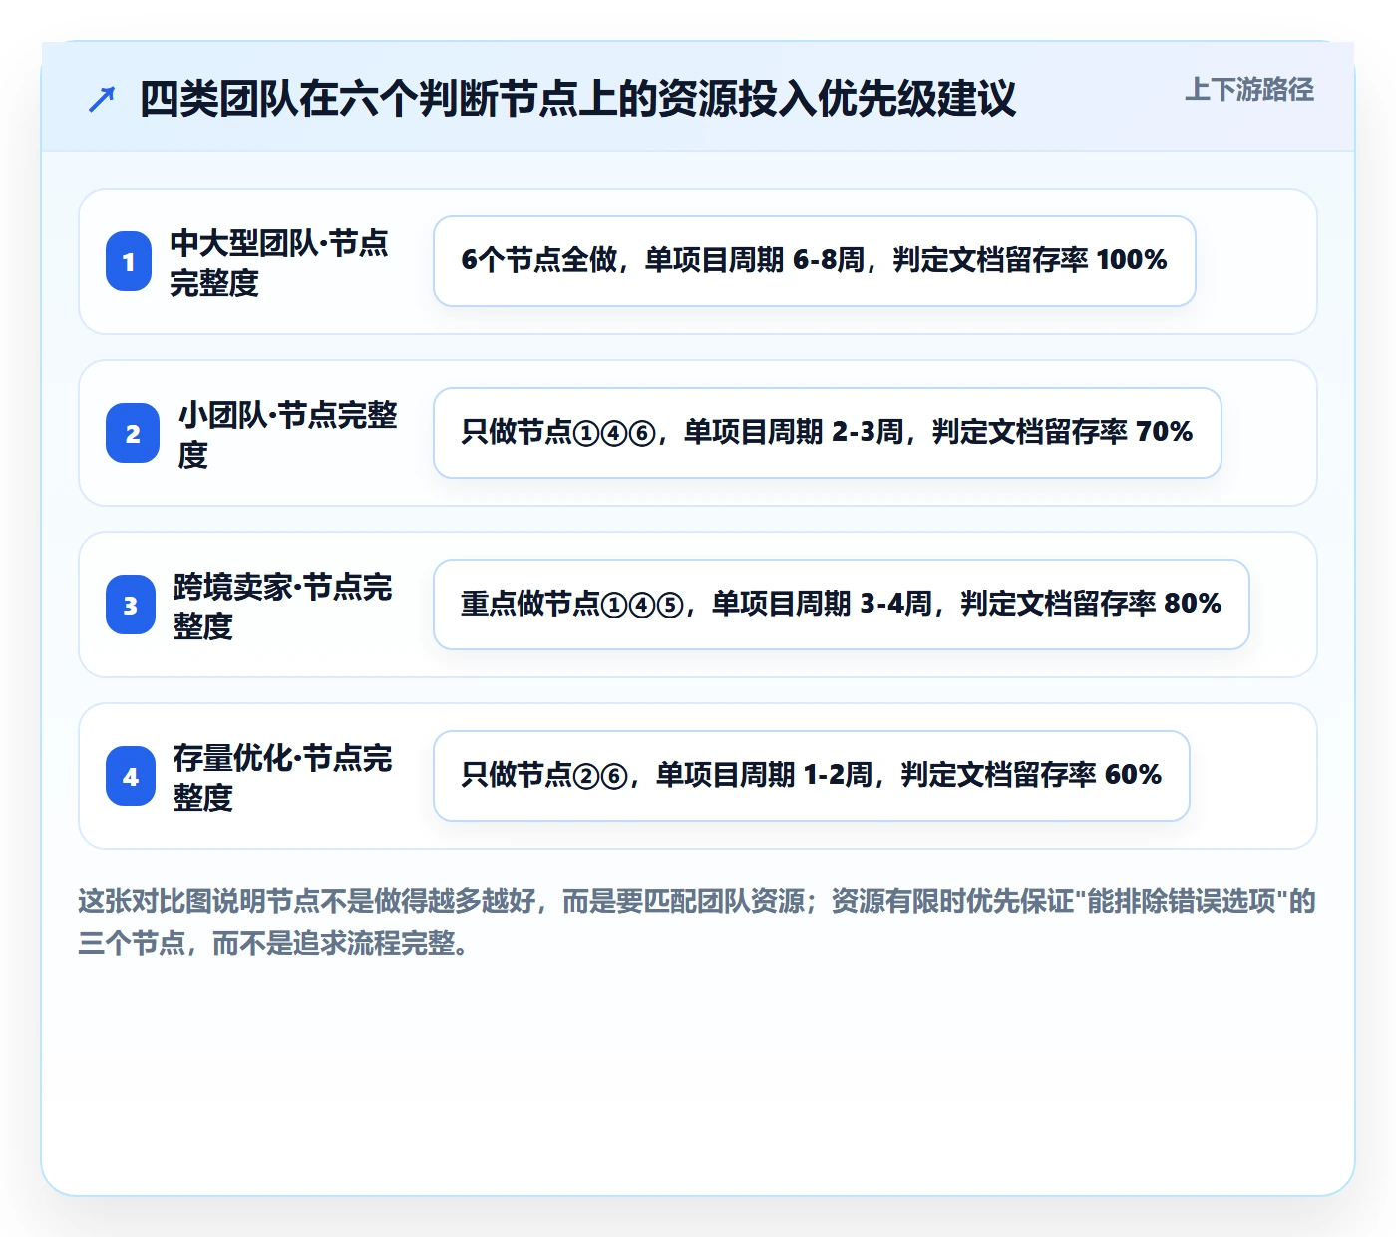Select the 小团队·节点完整度 row label
Viewport: 1396px width, 1237px height.
(287, 434)
